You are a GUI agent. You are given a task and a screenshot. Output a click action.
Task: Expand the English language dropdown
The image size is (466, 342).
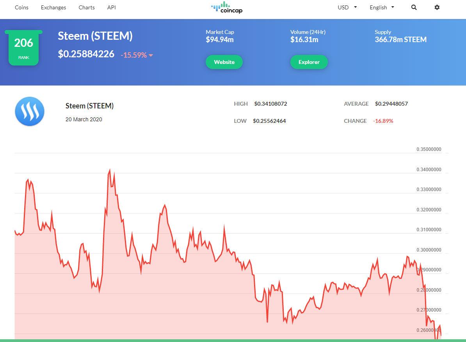[x=382, y=7]
